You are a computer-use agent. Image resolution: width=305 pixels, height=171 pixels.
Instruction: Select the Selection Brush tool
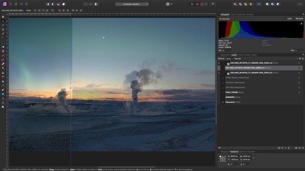[x=3, y=34]
